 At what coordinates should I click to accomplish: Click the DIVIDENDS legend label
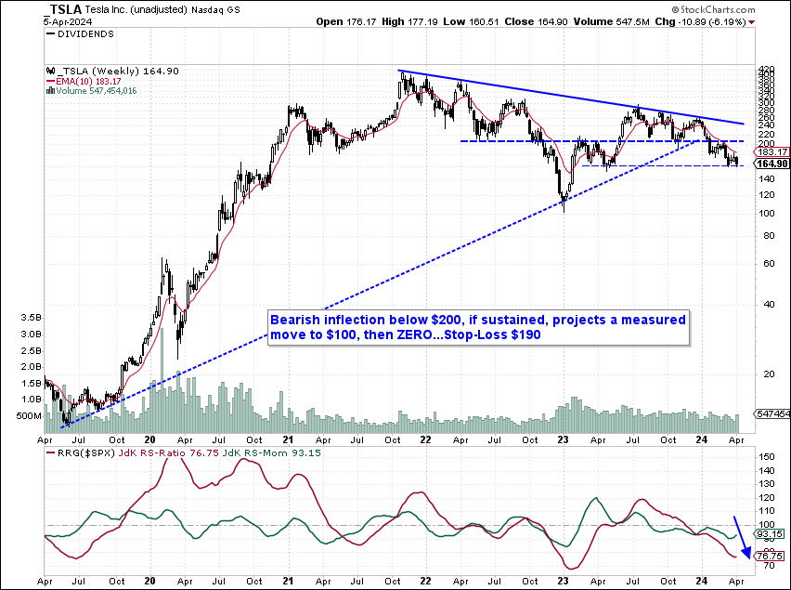(85, 33)
